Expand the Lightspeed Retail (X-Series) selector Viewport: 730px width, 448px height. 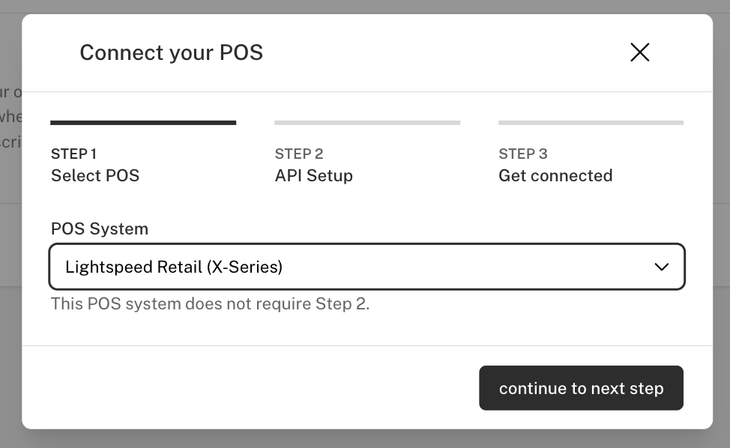pos(367,266)
